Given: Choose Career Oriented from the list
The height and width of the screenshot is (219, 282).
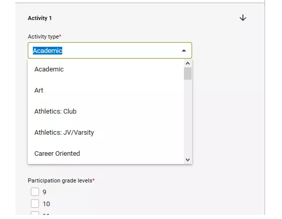Looking at the screenshot, I should click(x=106, y=154).
